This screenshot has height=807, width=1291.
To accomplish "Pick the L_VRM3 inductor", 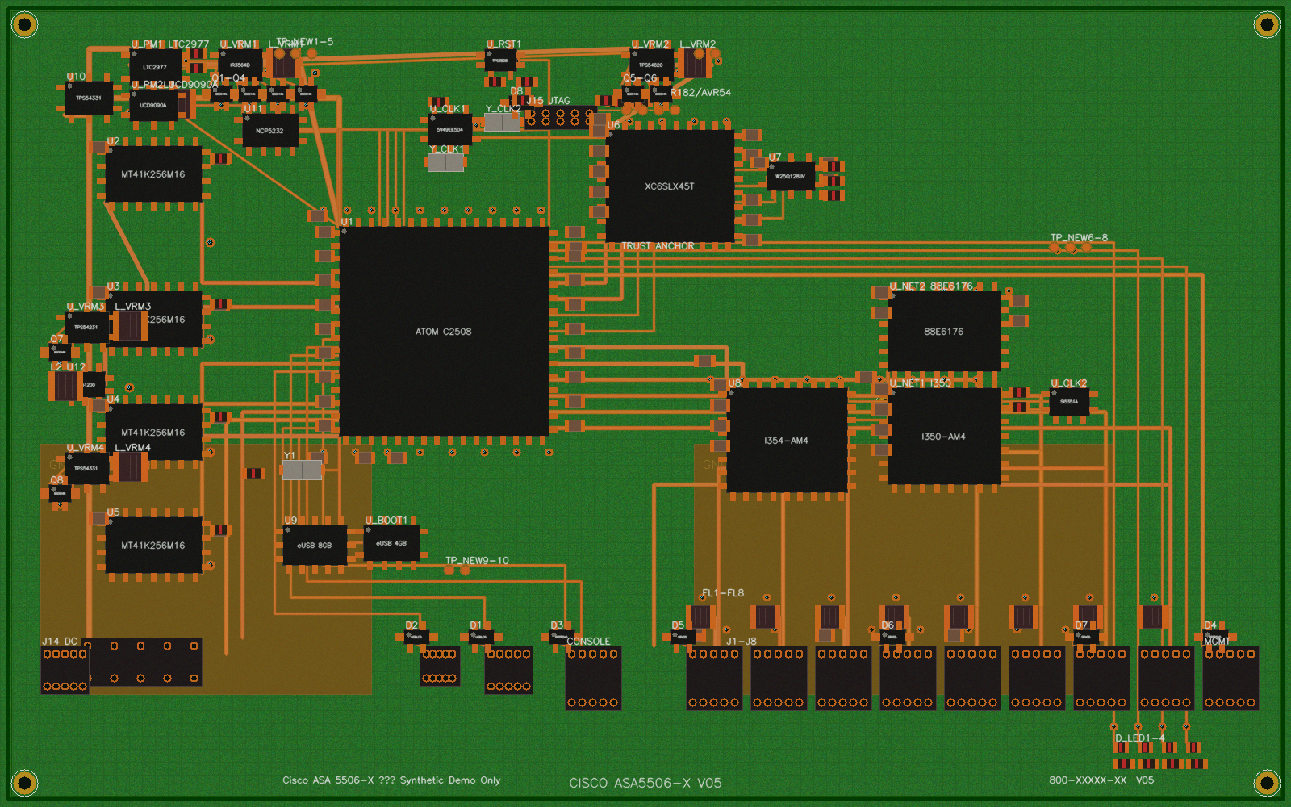I will pyautogui.click(x=129, y=326).
